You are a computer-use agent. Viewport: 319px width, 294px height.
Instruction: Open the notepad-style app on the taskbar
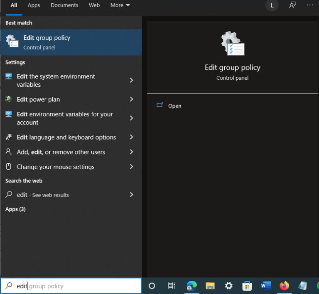[x=302, y=286]
